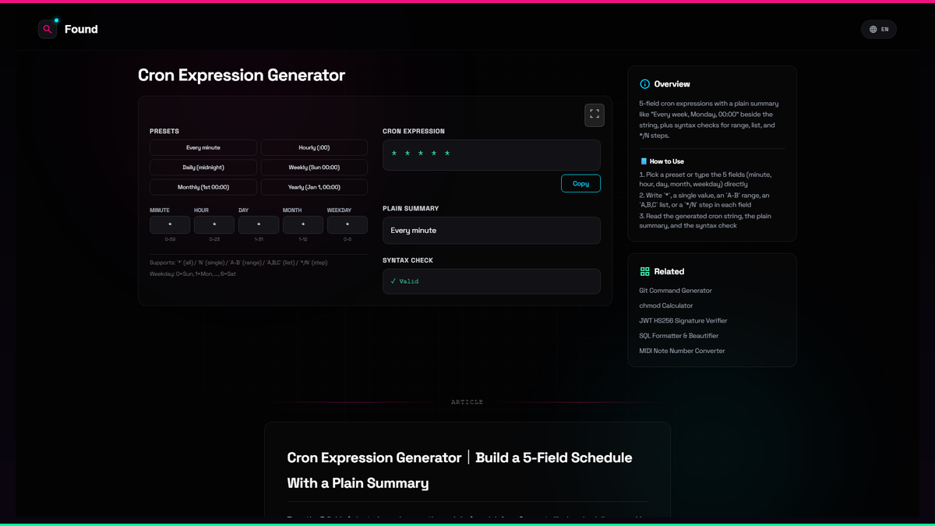Click the cron expression output box
Viewport: 935px width, 526px height.
(x=492, y=155)
